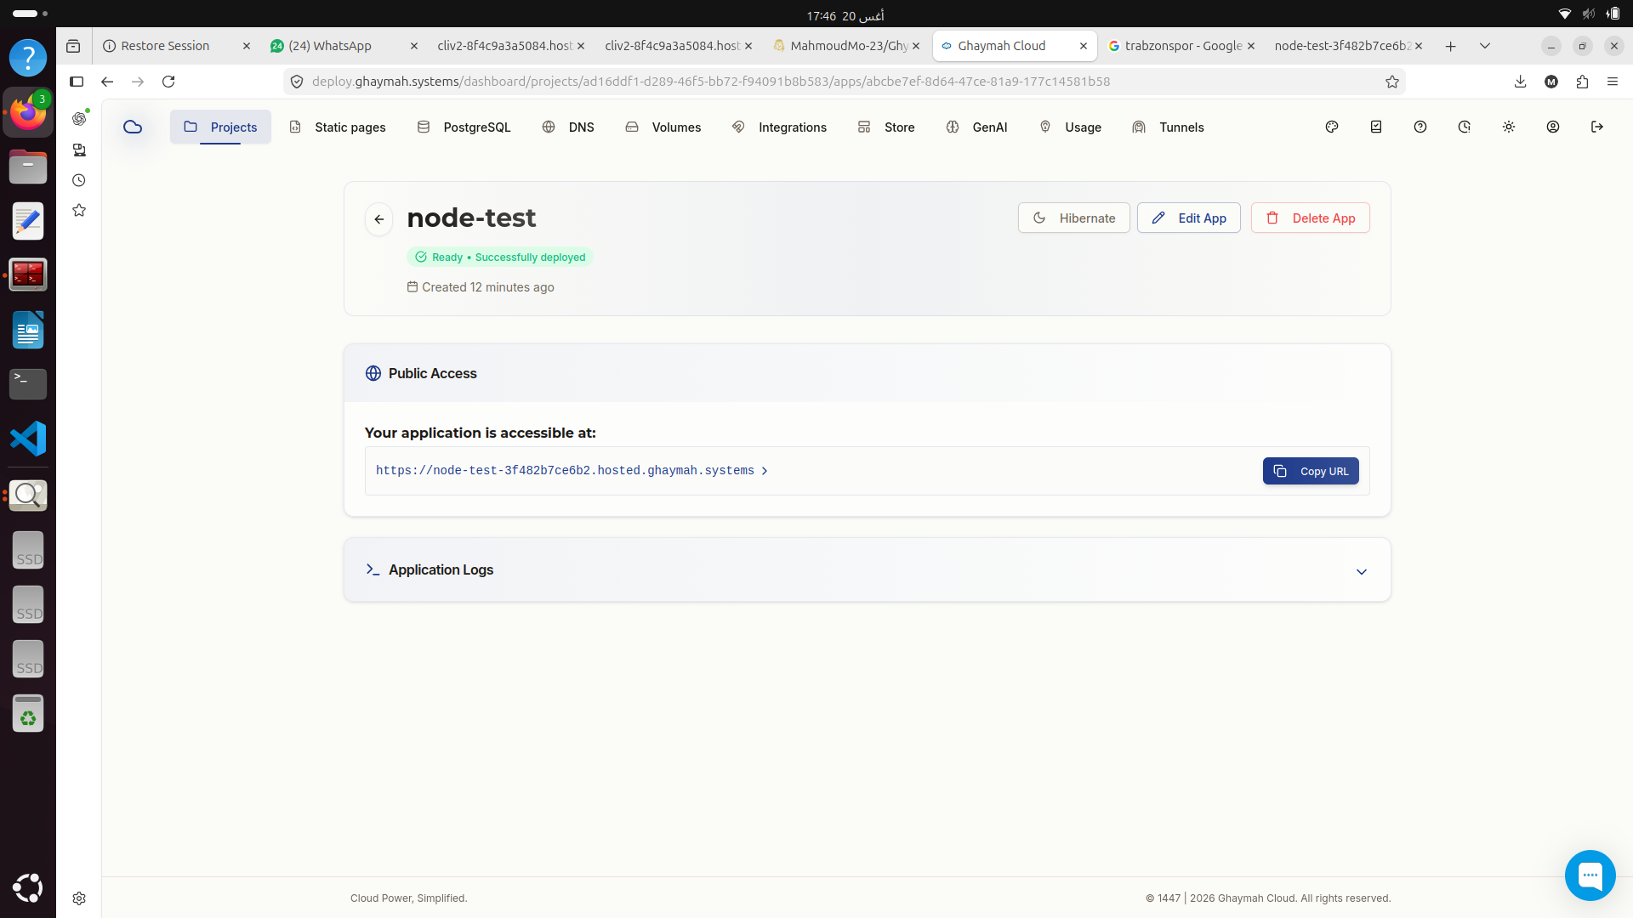Go back using the arrow beside node-test
The height and width of the screenshot is (918, 1633).
[379, 219]
